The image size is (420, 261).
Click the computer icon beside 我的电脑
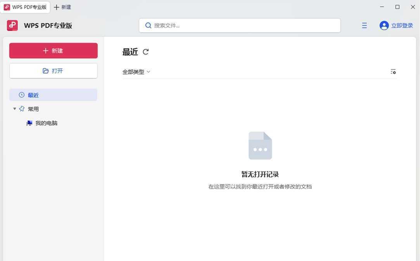pyautogui.click(x=29, y=123)
